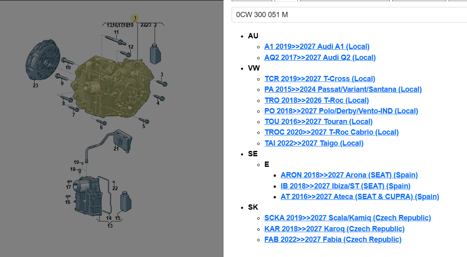Click the SE brand heading
The image size is (467, 257).
(x=253, y=154)
